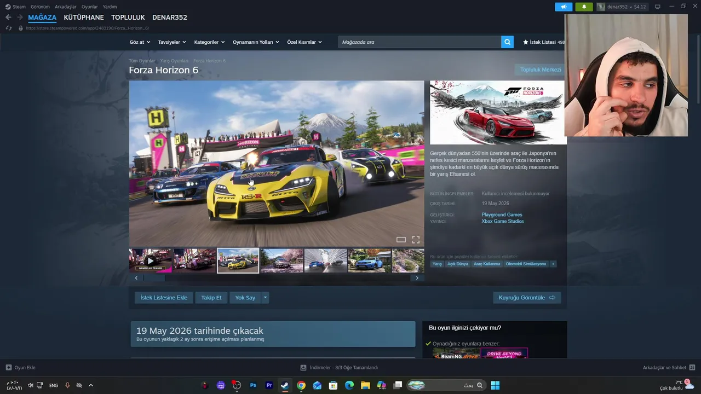
Task: Click the Yarış tag
Action: [437, 264]
